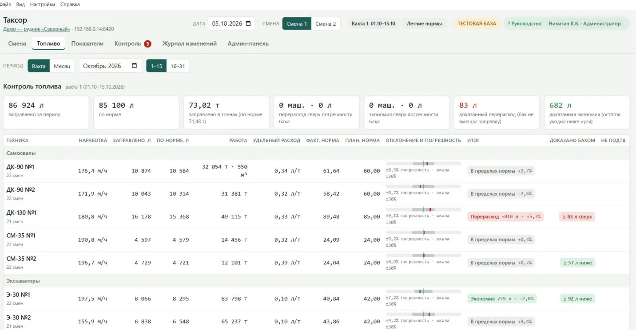Open the Настройки menu
636x330 pixels.
(43, 4)
